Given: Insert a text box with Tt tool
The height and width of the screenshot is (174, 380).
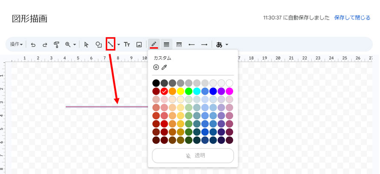Looking at the screenshot, I should click(127, 44).
